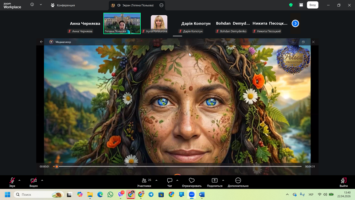This screenshot has width=355, height=200.
Task: Open Word from taskbar
Action: (202, 195)
